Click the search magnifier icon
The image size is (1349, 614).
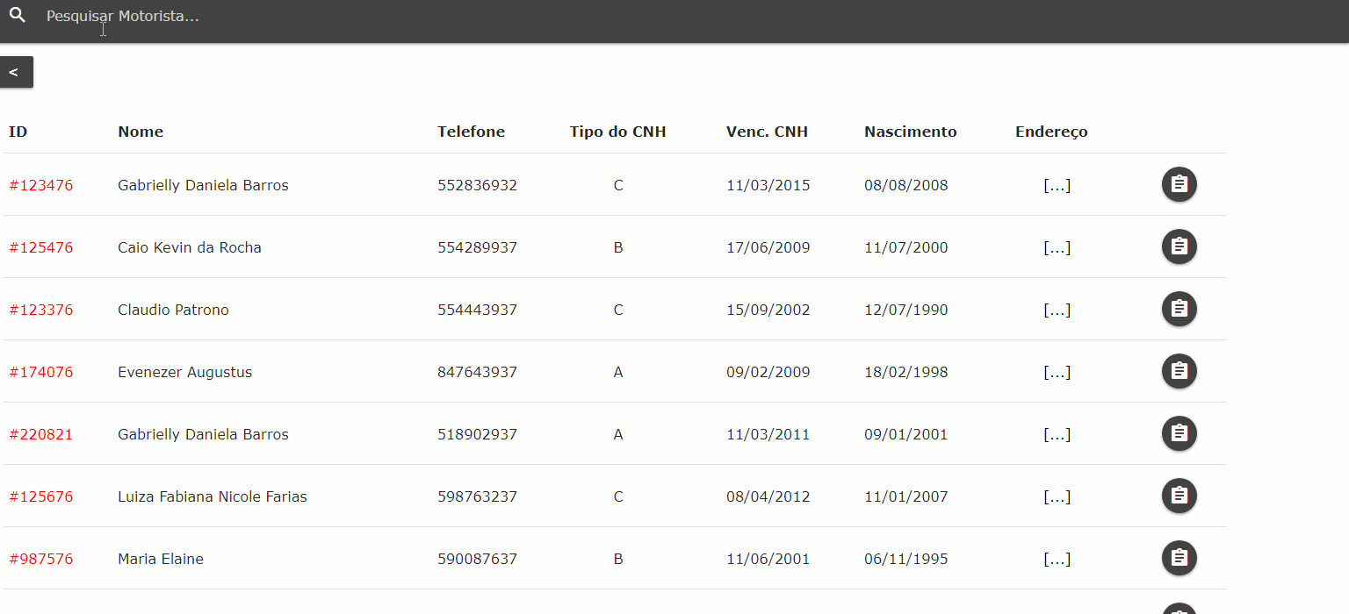click(18, 15)
